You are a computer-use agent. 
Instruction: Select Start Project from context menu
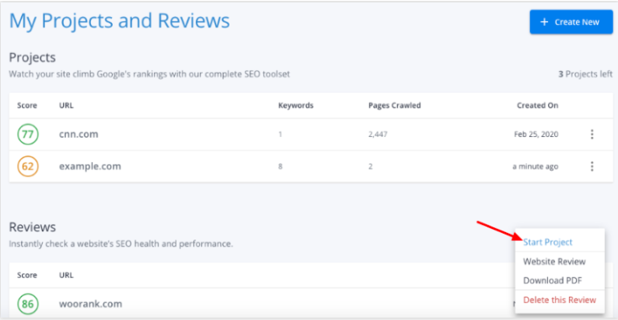[x=547, y=242]
